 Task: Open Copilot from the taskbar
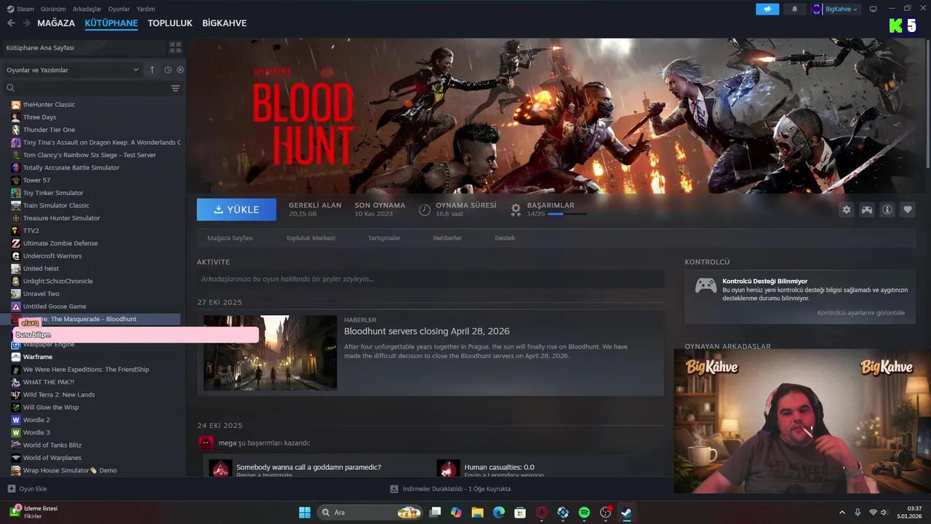(456, 512)
